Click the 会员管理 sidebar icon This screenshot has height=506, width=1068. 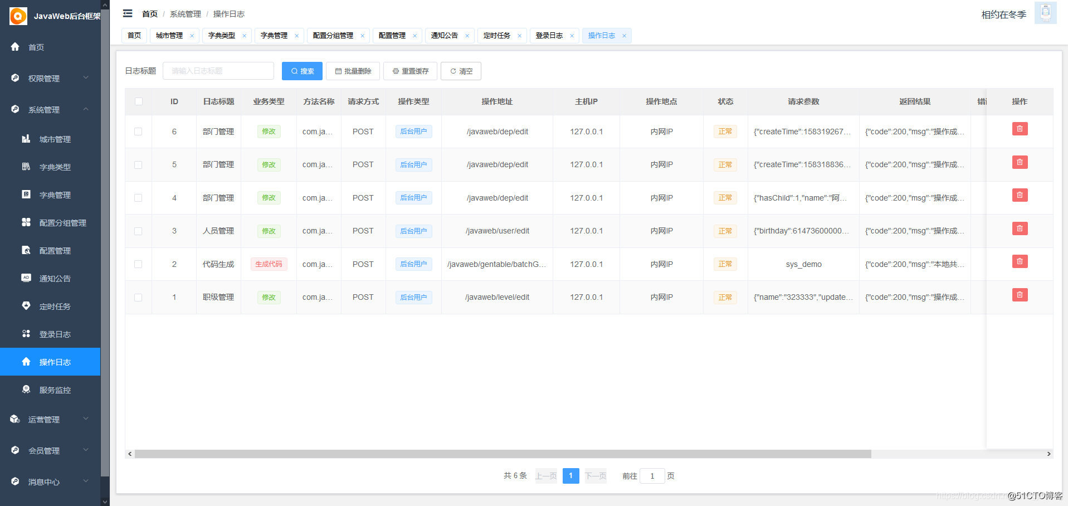click(x=15, y=450)
